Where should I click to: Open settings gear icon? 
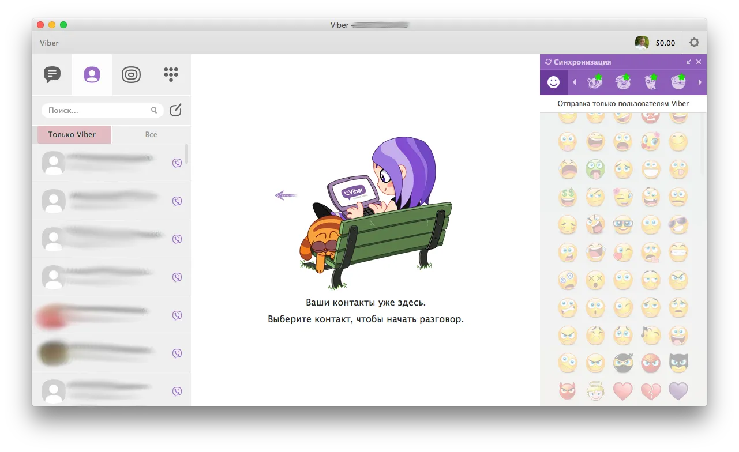point(694,43)
